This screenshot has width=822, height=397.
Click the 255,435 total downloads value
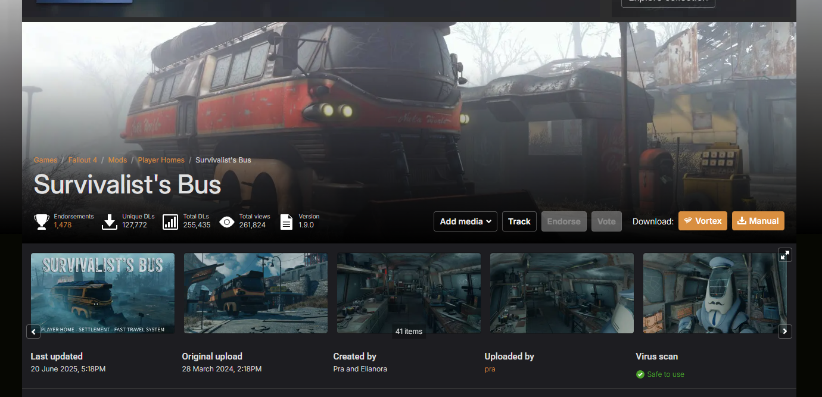point(197,225)
